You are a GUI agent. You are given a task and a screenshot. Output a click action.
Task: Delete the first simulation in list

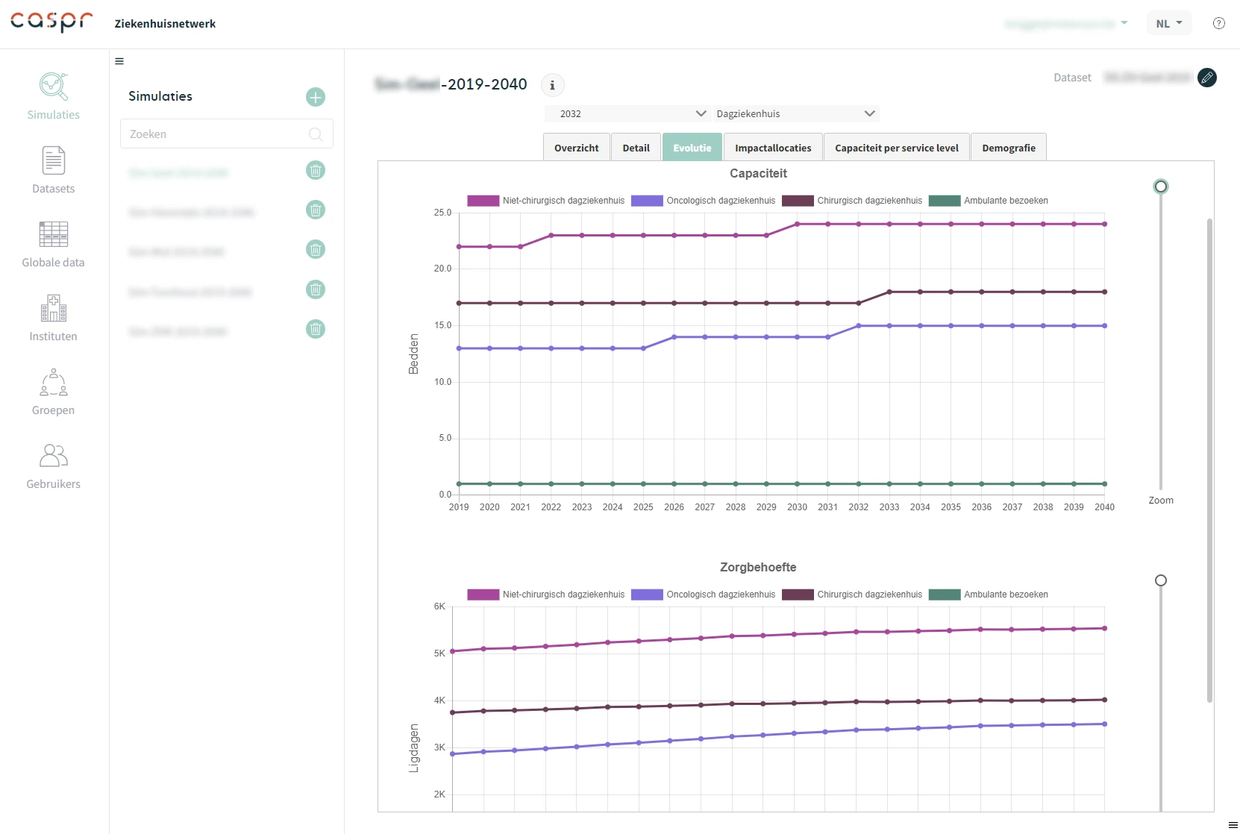(316, 171)
